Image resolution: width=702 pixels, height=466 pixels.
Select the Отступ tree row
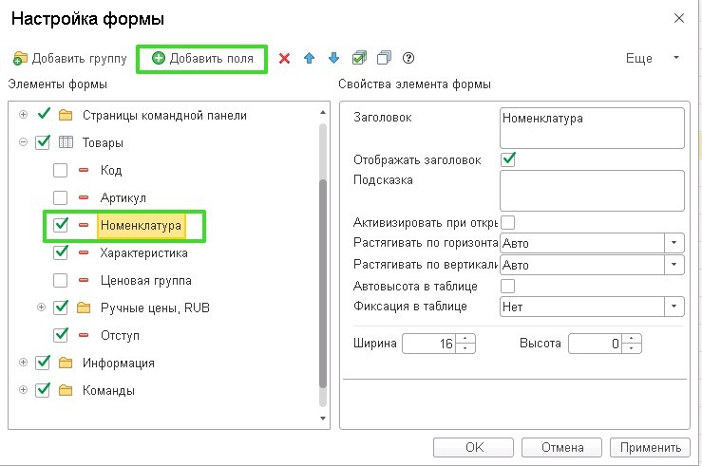(x=120, y=335)
